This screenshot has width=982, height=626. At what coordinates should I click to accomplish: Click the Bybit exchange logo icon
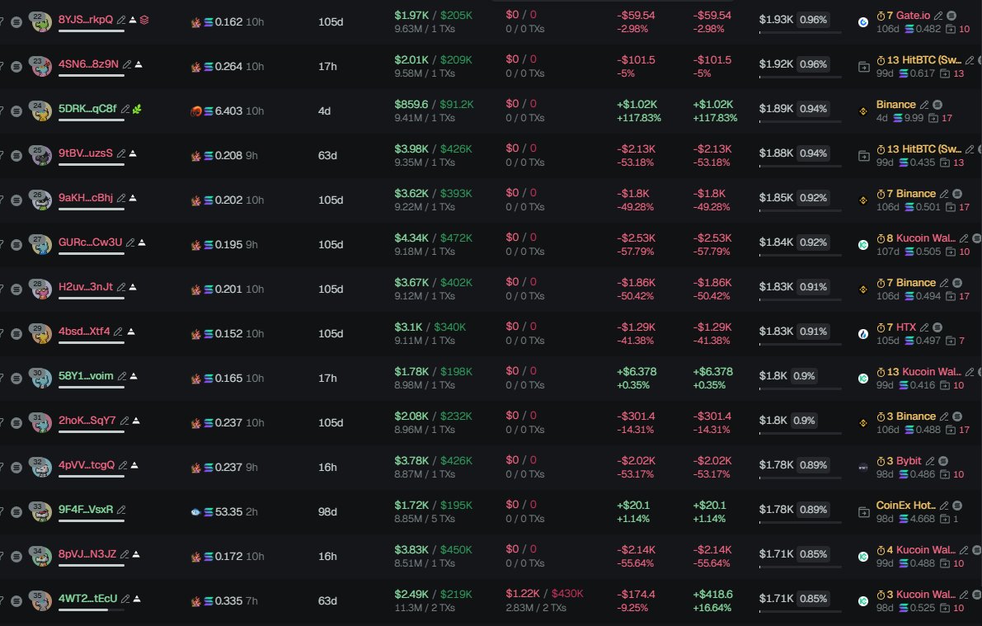(x=863, y=468)
